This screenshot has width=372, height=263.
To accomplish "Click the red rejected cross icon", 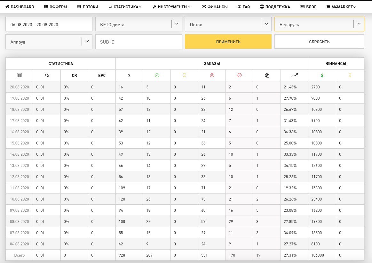I will tap(212, 75).
